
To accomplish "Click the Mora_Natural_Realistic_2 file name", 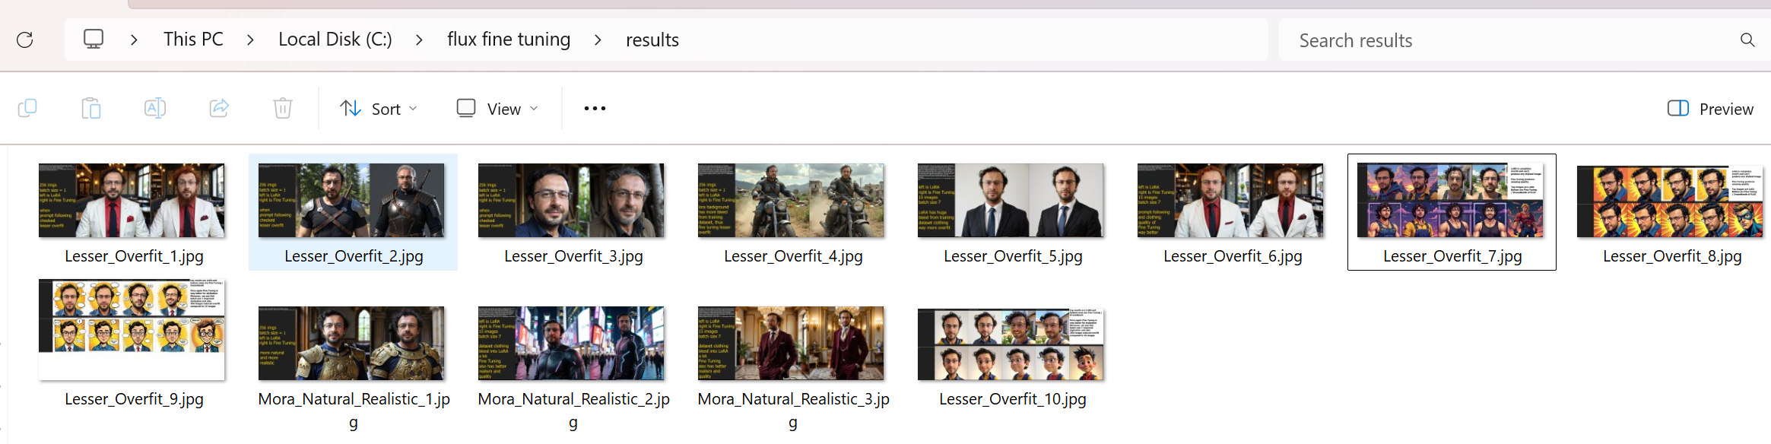I will [x=573, y=411].
